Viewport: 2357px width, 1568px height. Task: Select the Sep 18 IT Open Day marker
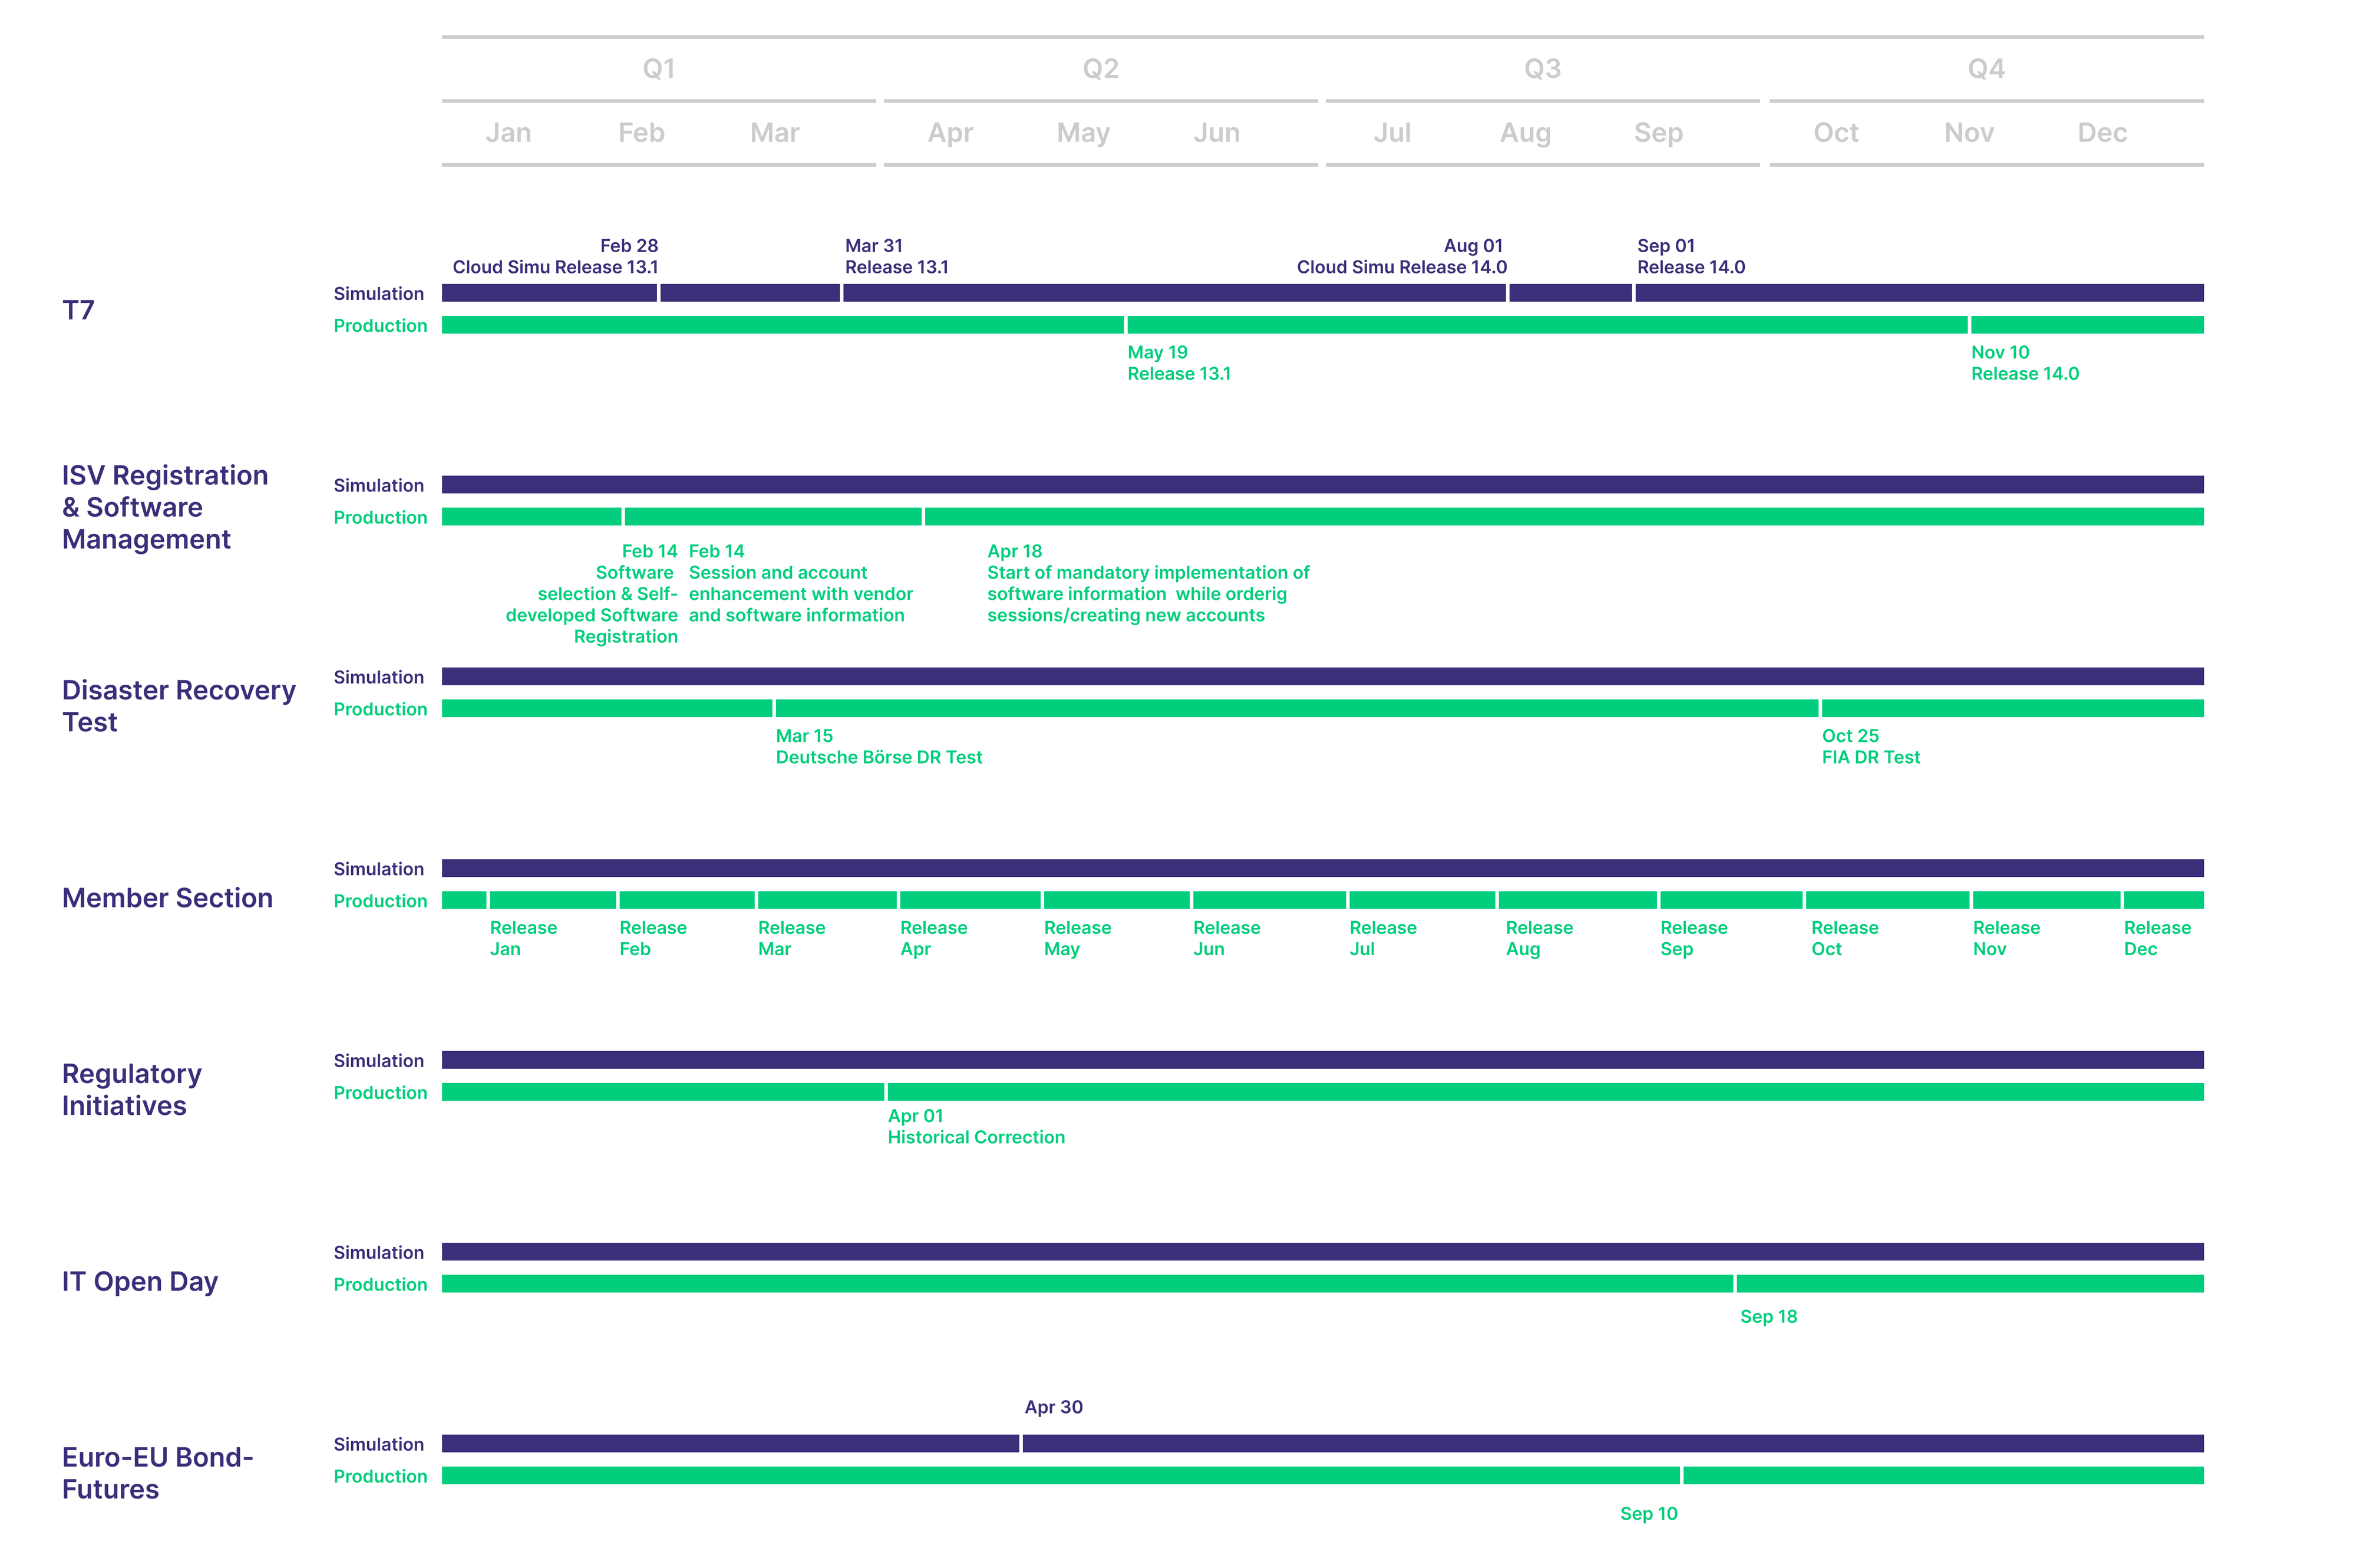(x=1768, y=1317)
